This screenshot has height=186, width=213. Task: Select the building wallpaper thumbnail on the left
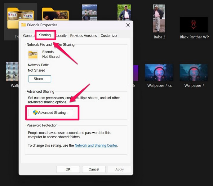point(12,72)
